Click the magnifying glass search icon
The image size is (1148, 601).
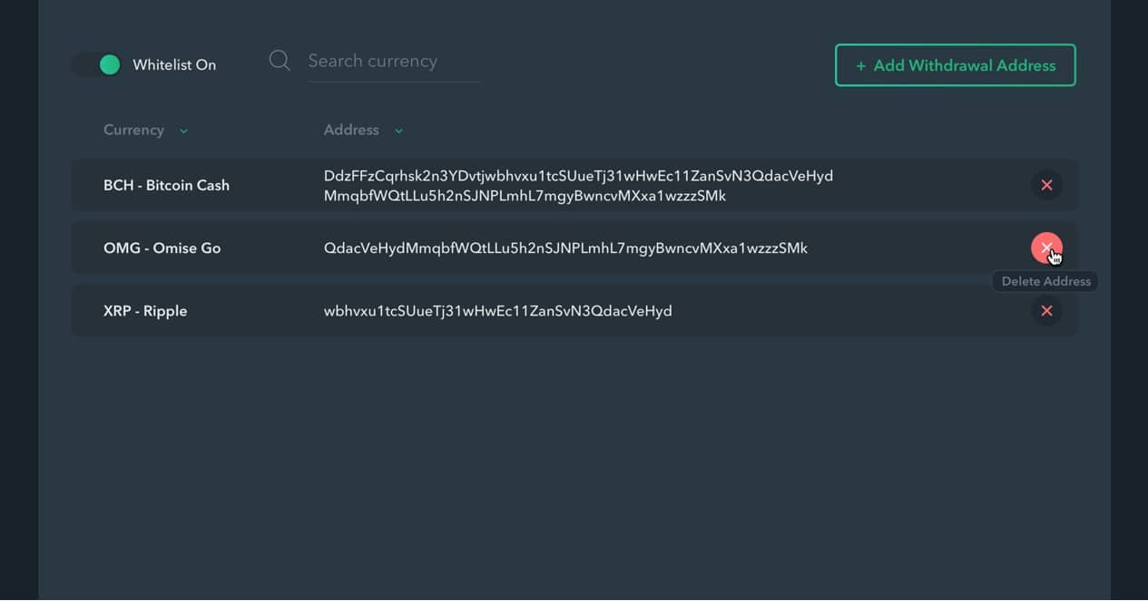coord(280,61)
